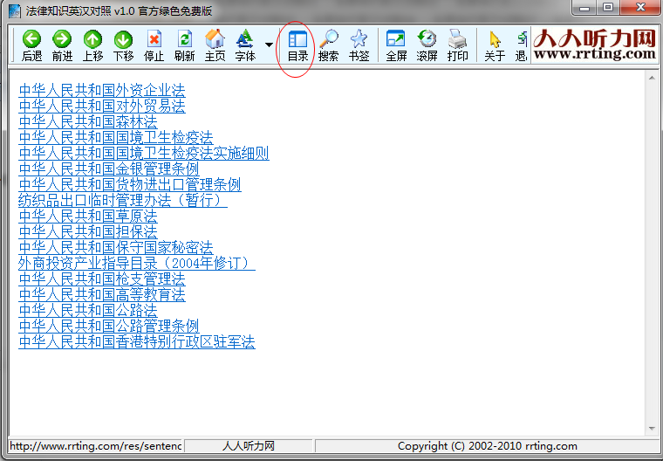Open link 中华人民共和国担保法
The width and height of the screenshot is (663, 461).
click(88, 231)
